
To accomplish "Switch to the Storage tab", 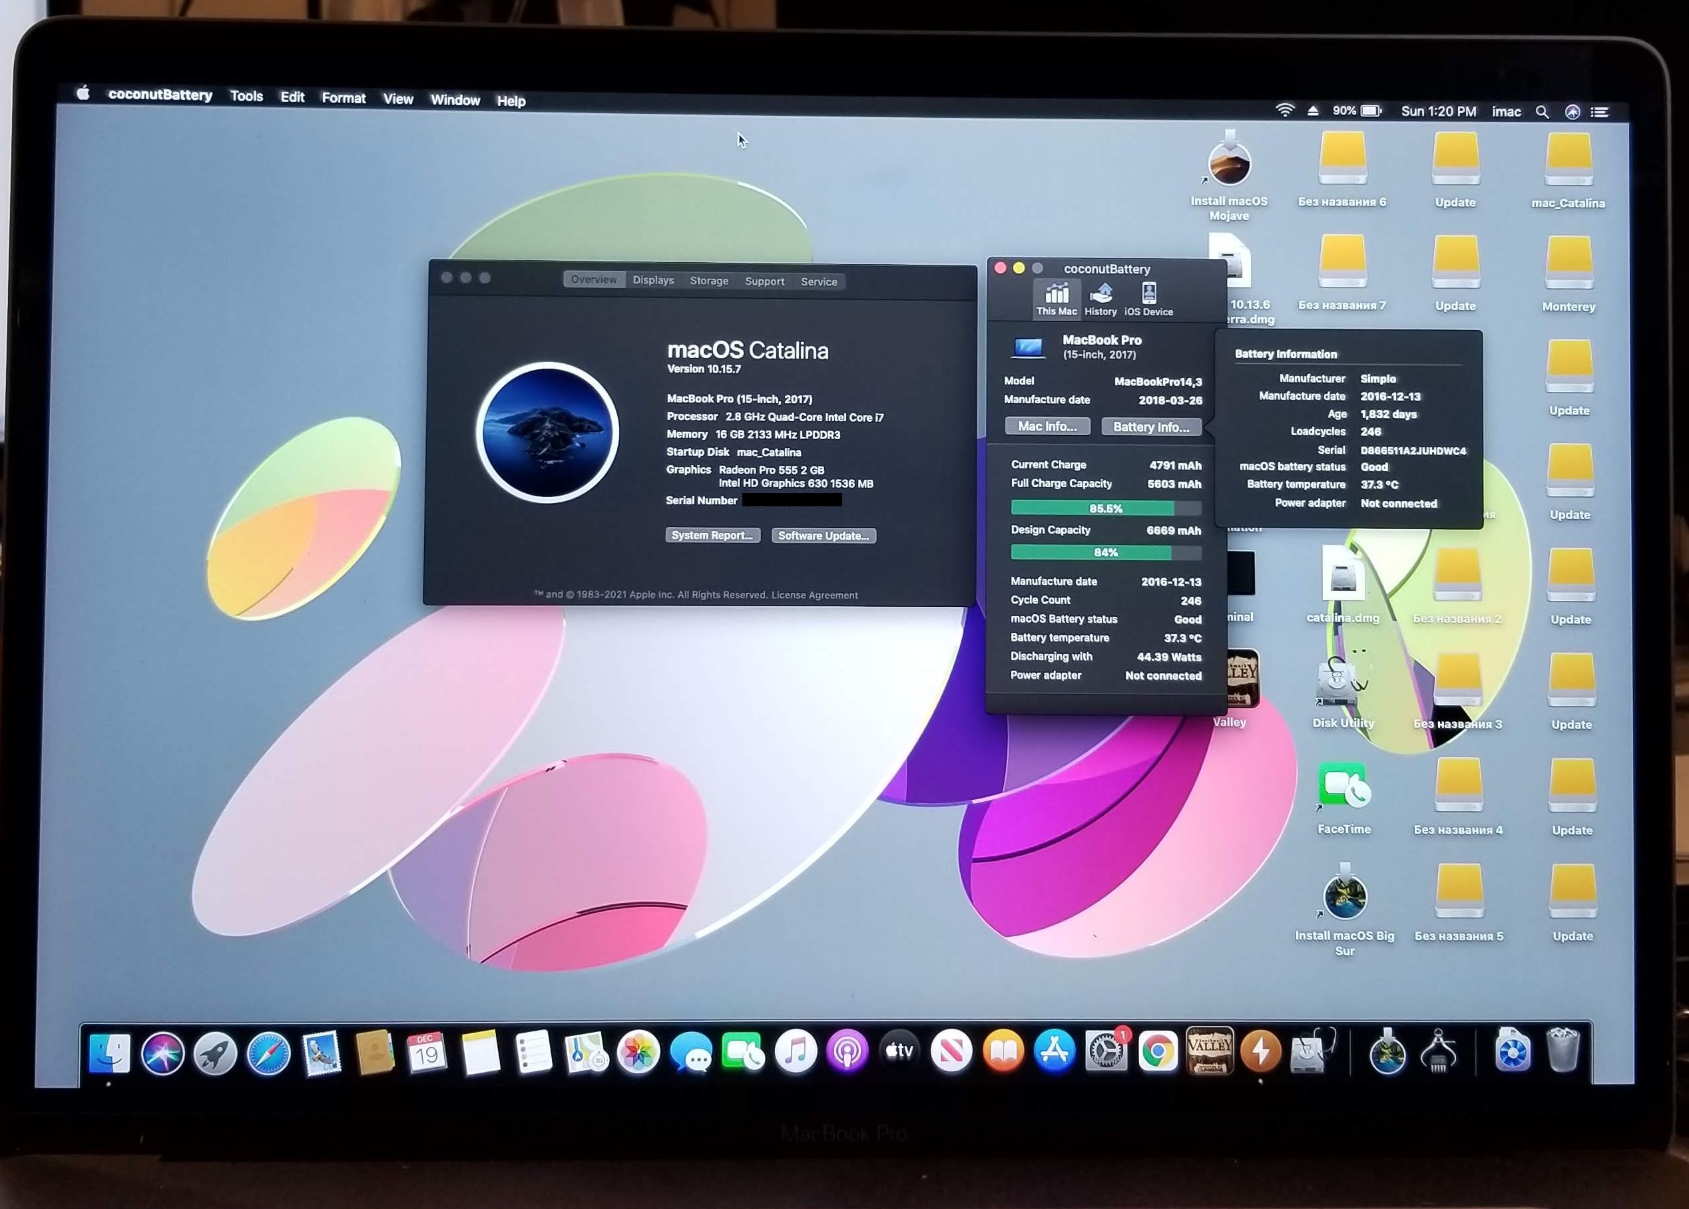I will [709, 281].
